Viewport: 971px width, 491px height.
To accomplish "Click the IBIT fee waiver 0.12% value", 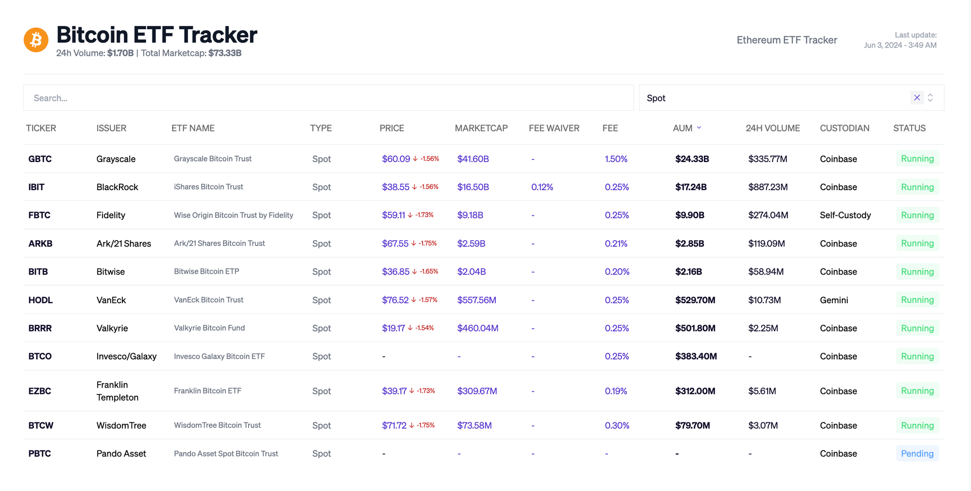I will click(542, 187).
